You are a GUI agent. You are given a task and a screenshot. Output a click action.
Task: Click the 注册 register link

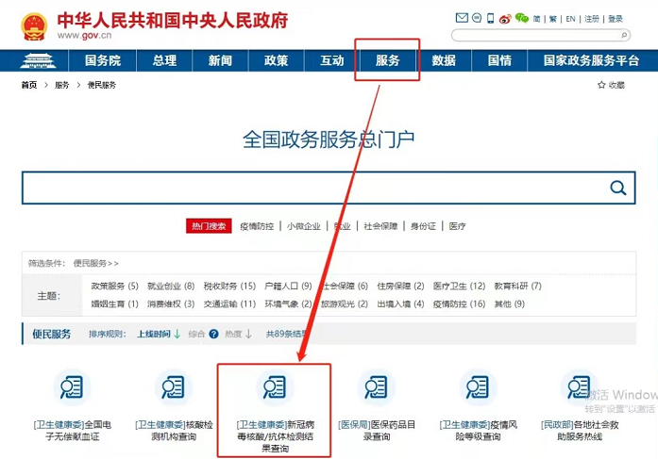[x=592, y=19]
